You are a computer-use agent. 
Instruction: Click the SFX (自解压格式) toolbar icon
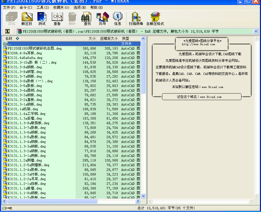point(155,19)
